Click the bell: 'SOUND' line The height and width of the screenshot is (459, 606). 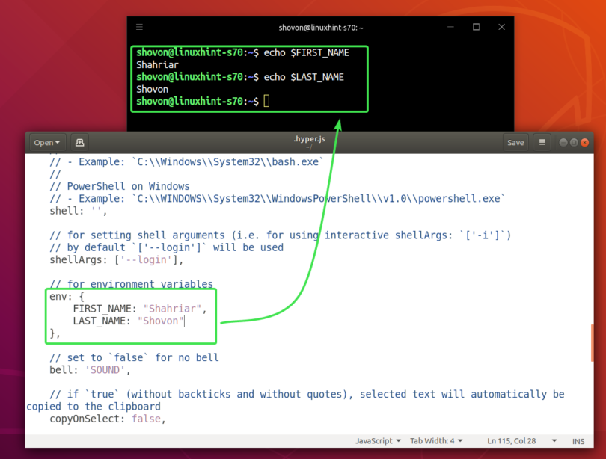coord(90,370)
